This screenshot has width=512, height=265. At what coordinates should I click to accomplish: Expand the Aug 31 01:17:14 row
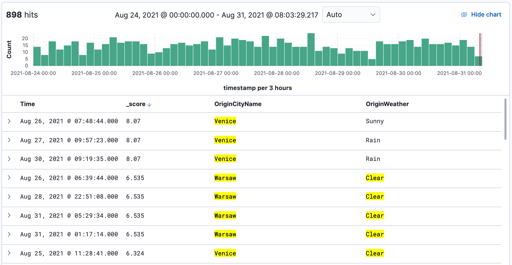click(x=9, y=234)
